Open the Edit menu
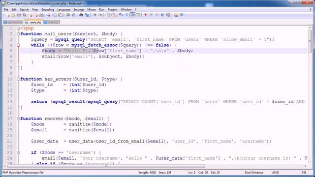This screenshot has height=177, width=315. click(14, 9)
